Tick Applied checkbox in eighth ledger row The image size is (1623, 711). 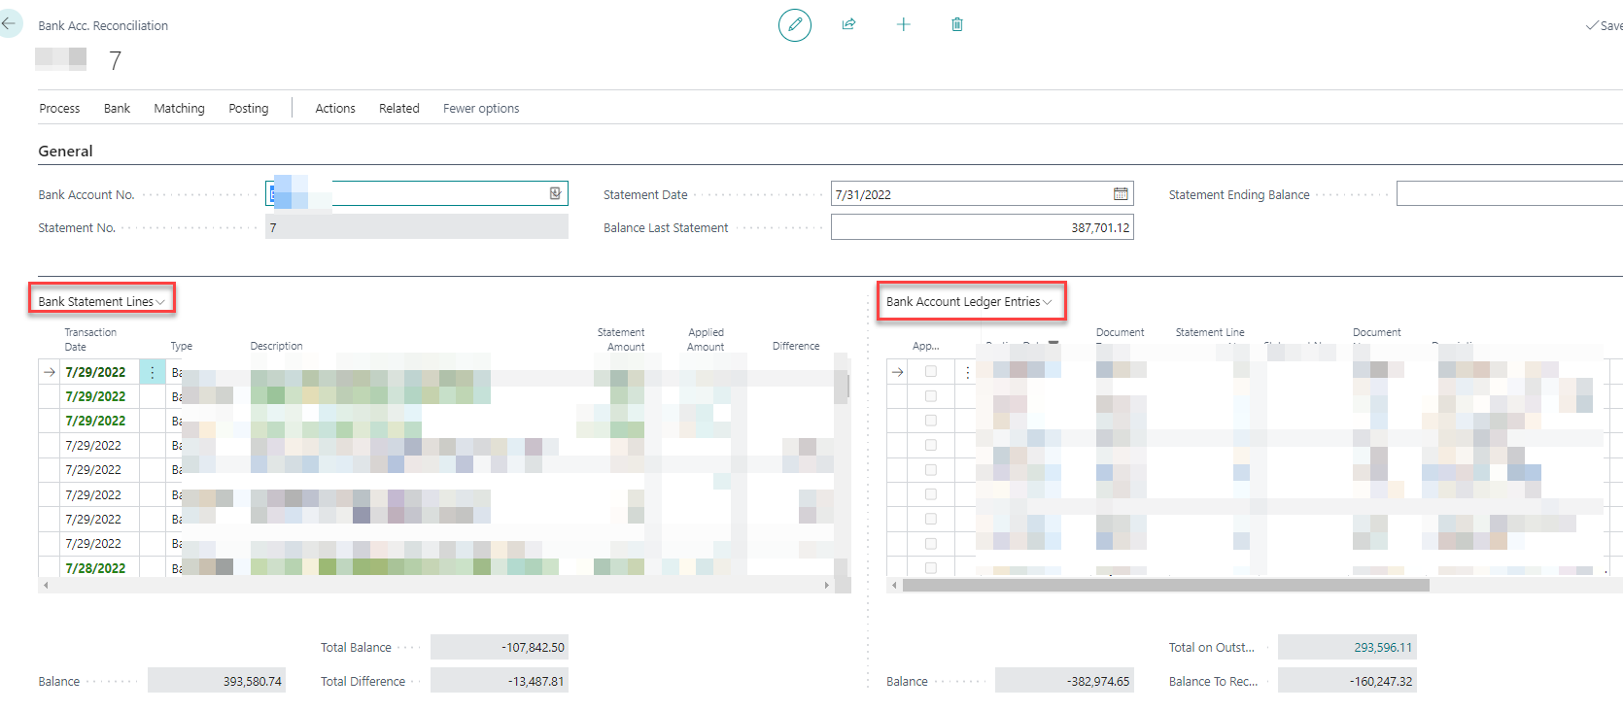[x=931, y=544]
